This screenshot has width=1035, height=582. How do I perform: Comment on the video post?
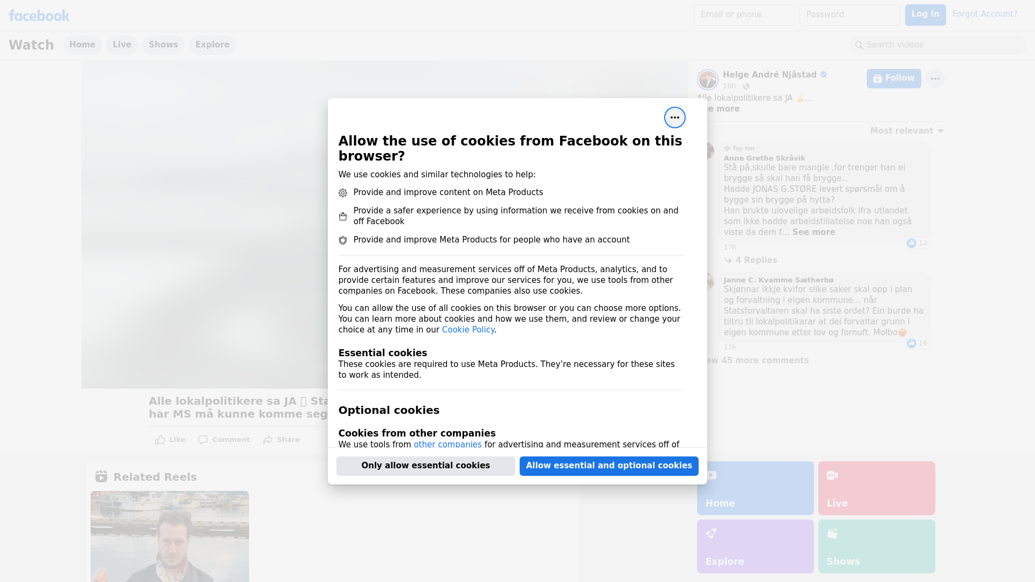click(x=224, y=440)
